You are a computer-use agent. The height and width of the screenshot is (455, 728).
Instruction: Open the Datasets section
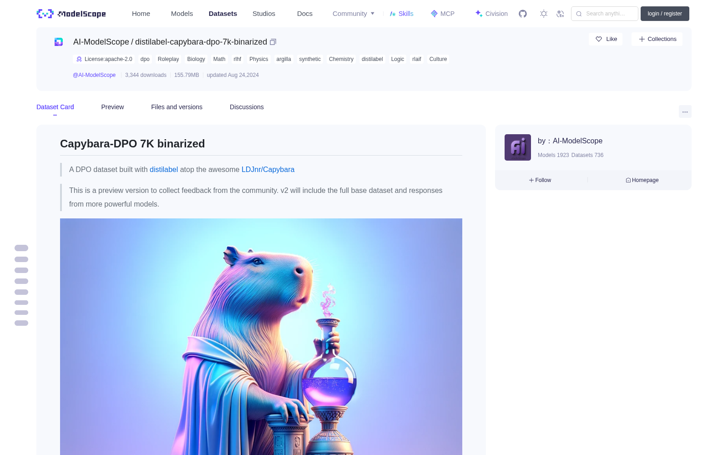point(223,14)
